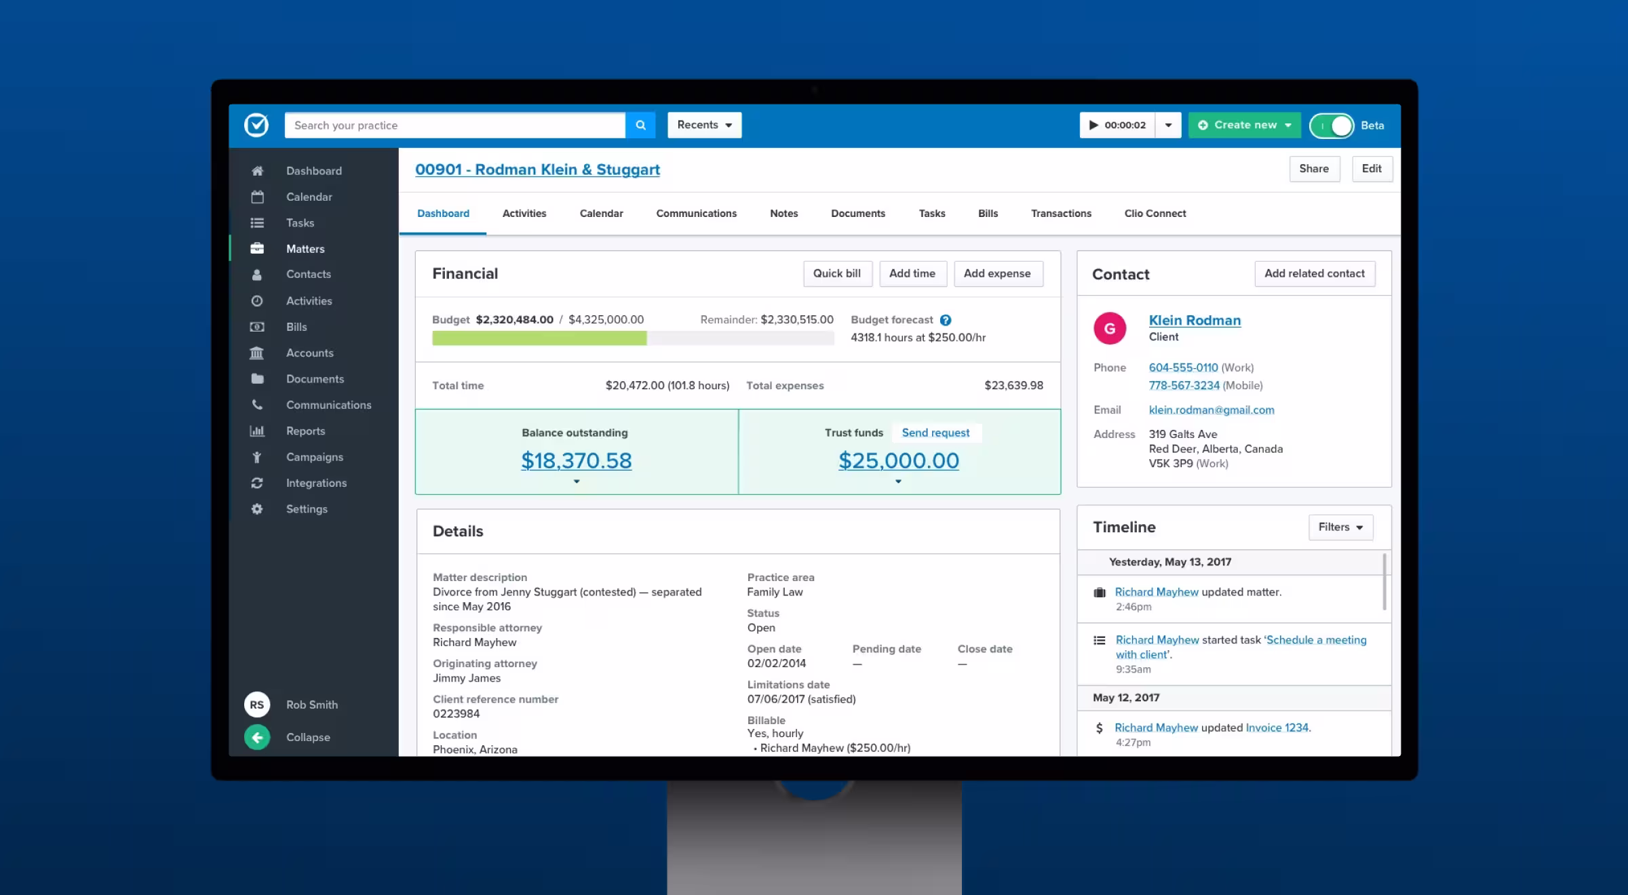Click the Search your practice field
This screenshot has width=1628, height=895.
coord(455,125)
